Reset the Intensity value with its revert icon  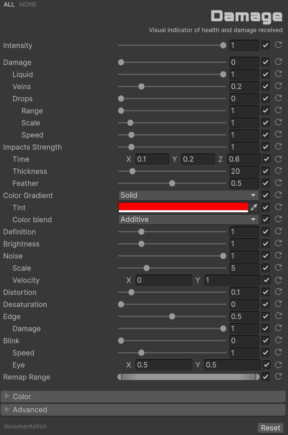278,45
